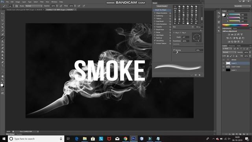Select the Lasso tool in the toolbox
The height and width of the screenshot is (142, 252).
tap(2, 20)
